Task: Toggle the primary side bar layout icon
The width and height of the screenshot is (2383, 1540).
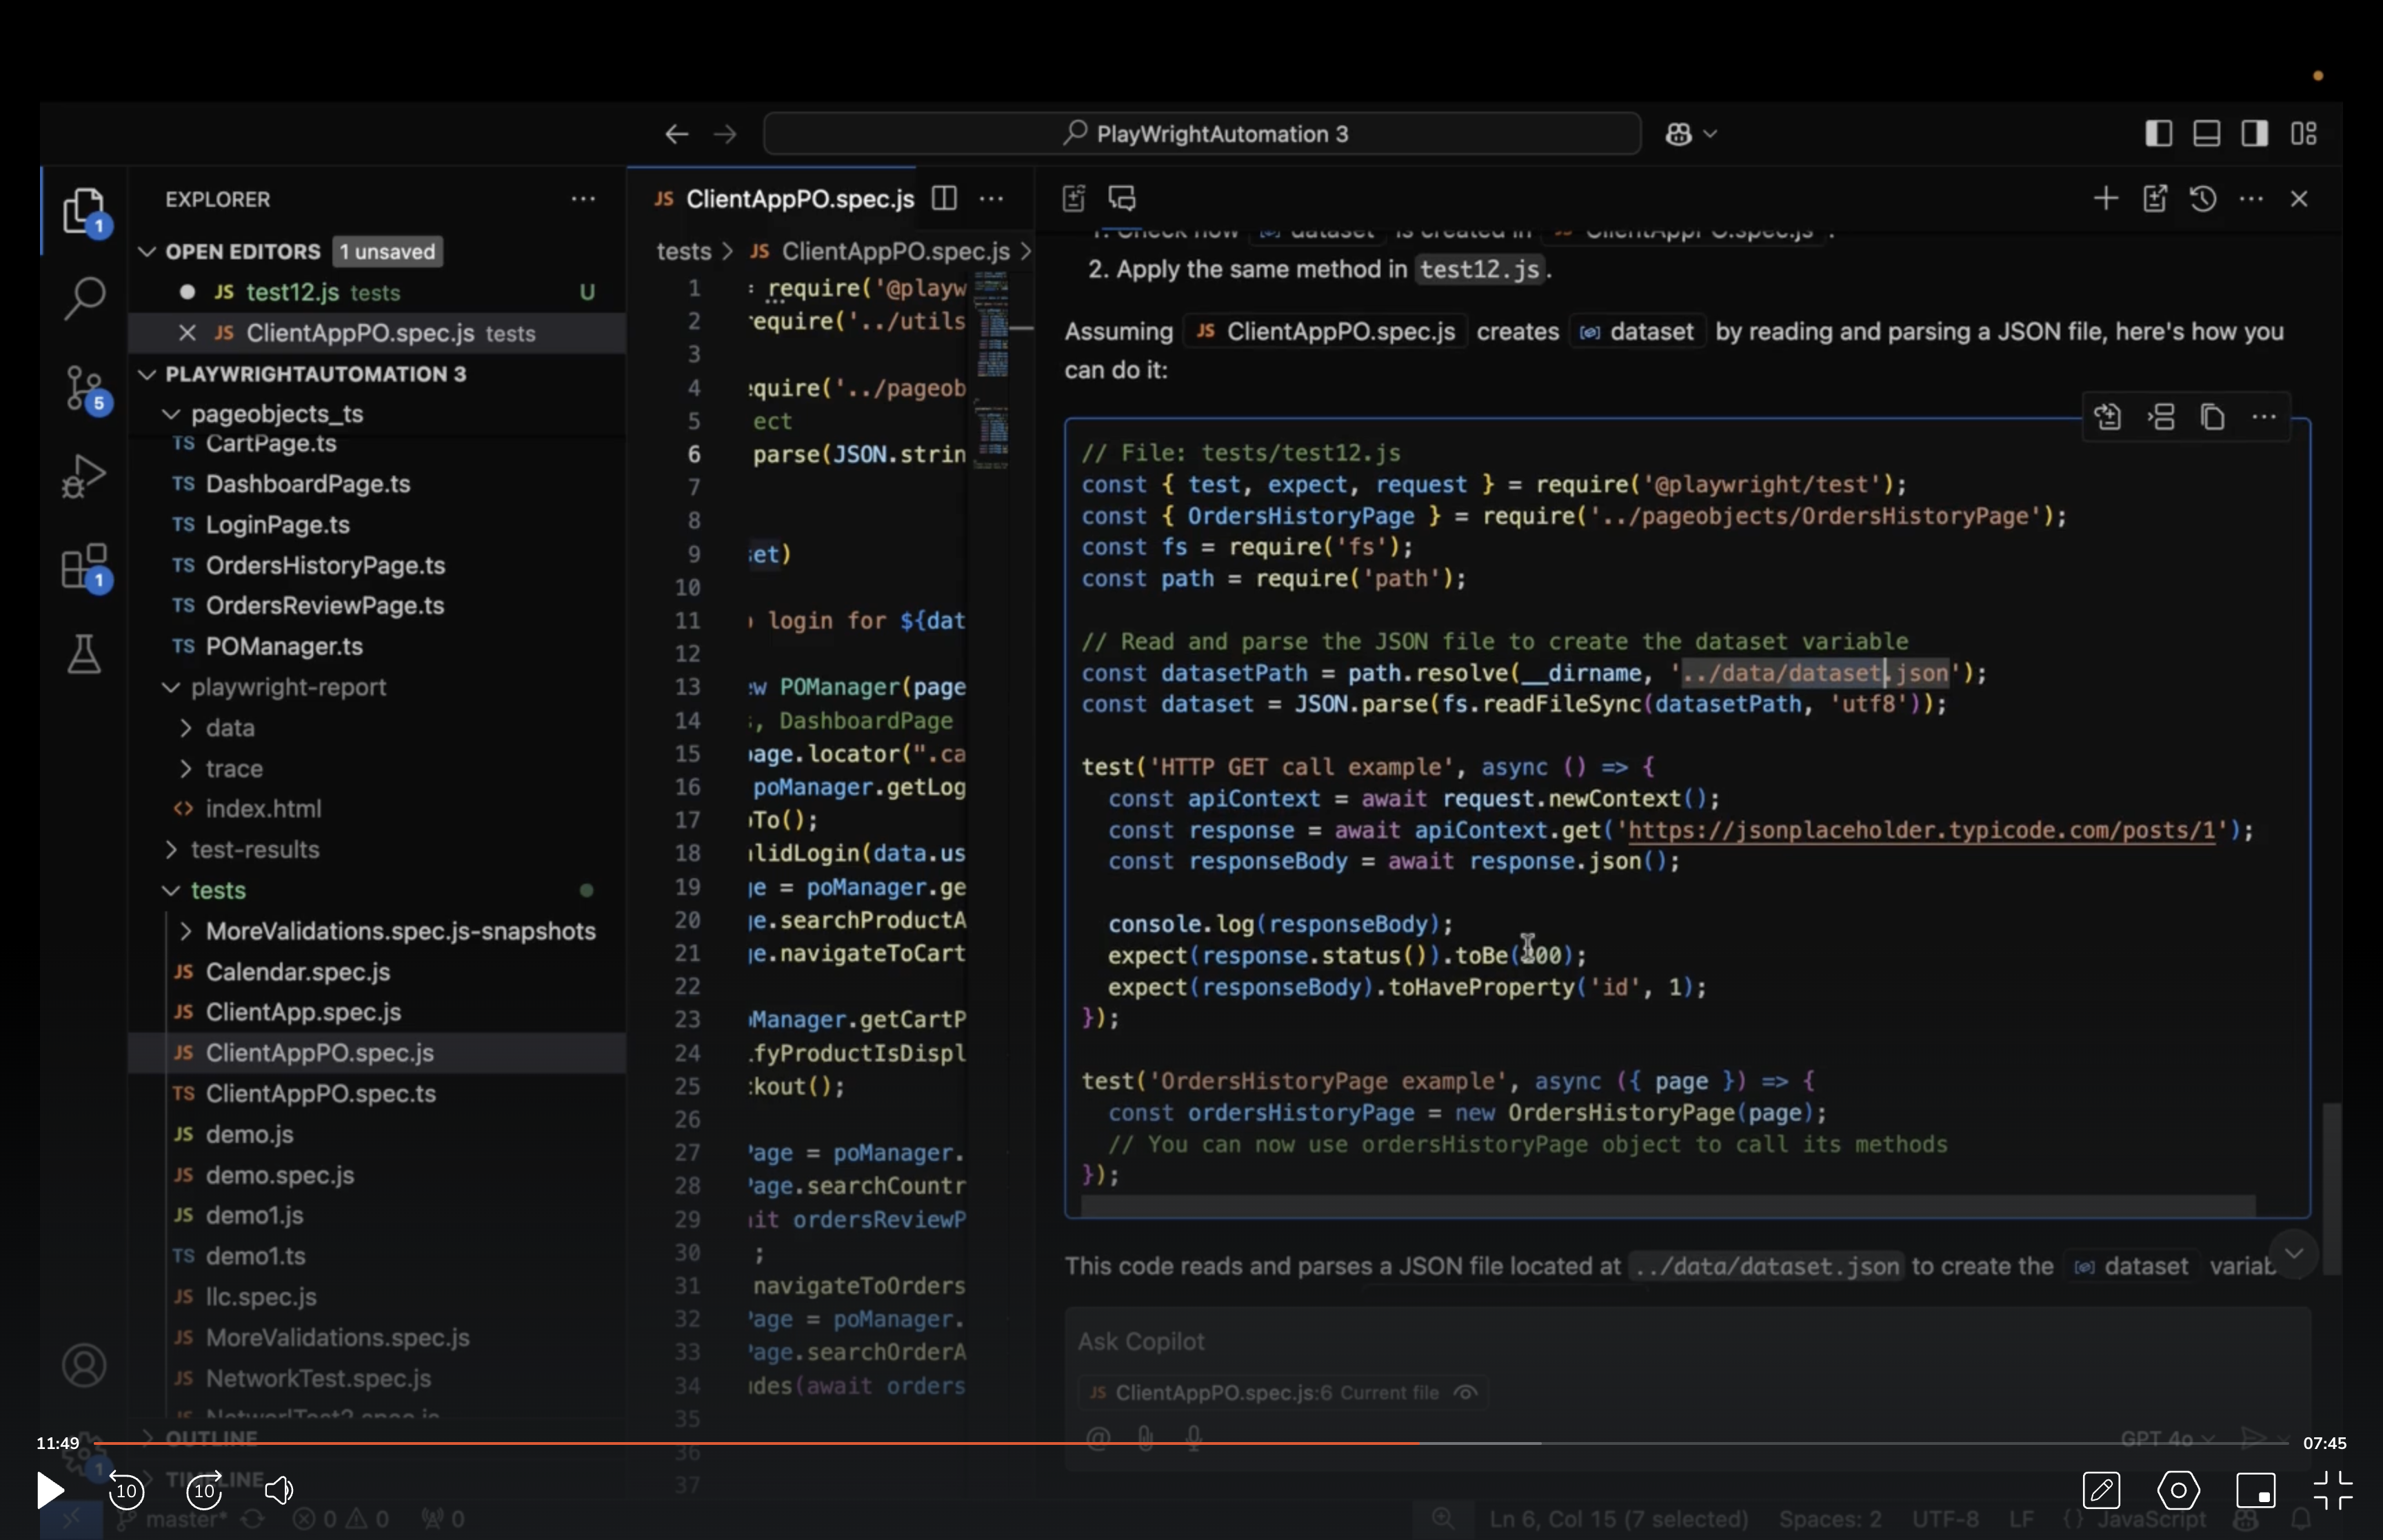Action: pos(2158,134)
